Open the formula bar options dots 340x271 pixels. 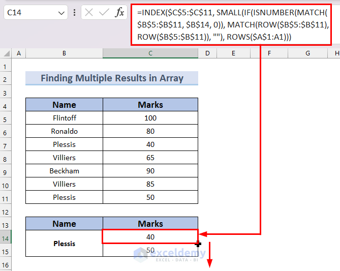[74, 12]
